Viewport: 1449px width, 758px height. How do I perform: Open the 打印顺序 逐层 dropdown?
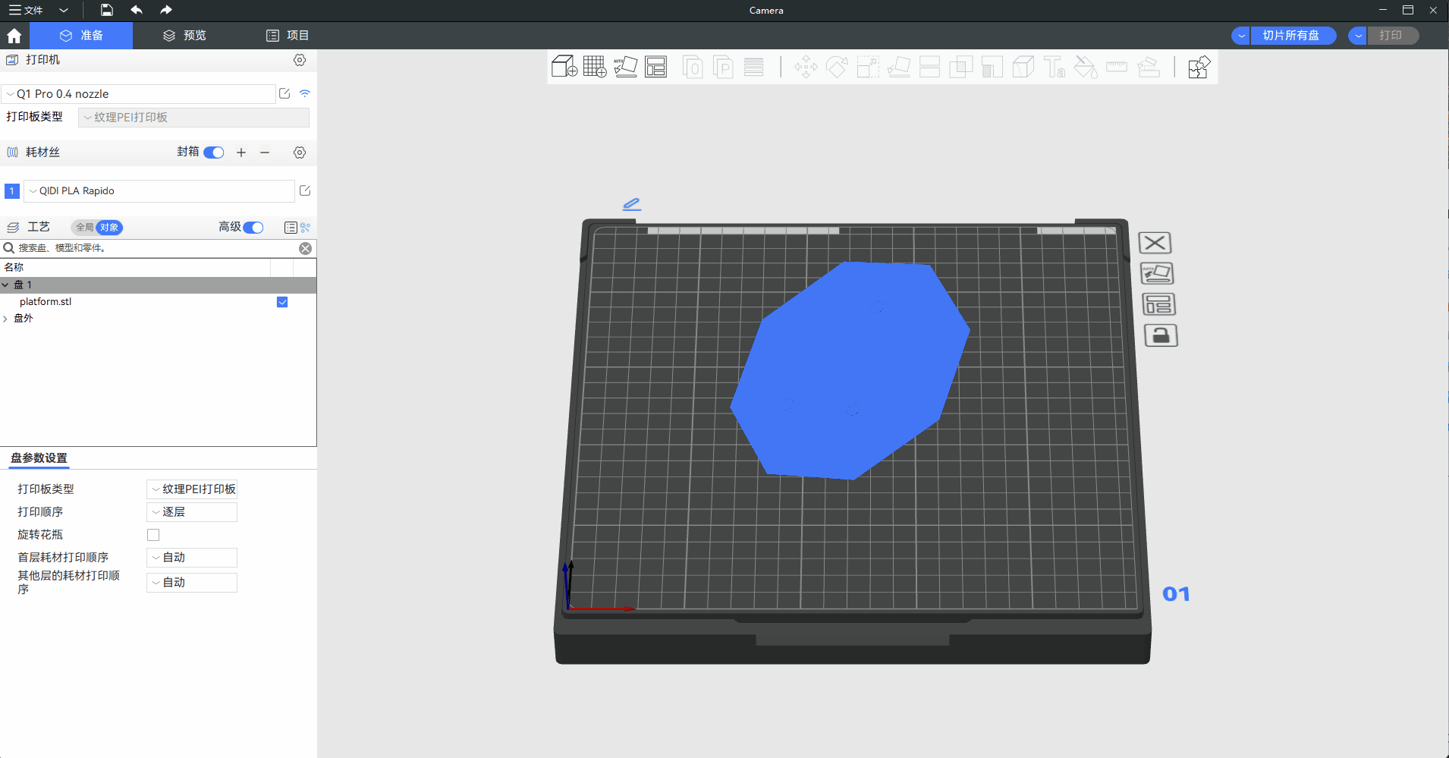(x=191, y=512)
